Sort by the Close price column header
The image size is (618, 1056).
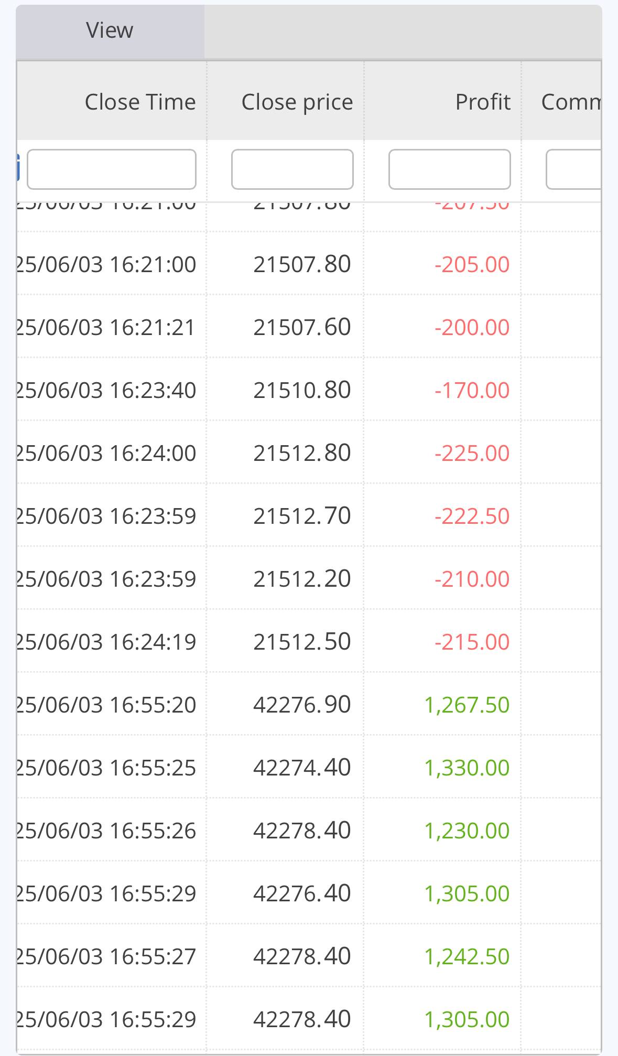297,102
